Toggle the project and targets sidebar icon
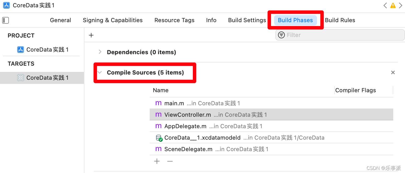Screen dimensions: 405x173 [x=5, y=20]
